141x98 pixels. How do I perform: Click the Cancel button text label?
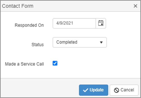tap(127, 90)
